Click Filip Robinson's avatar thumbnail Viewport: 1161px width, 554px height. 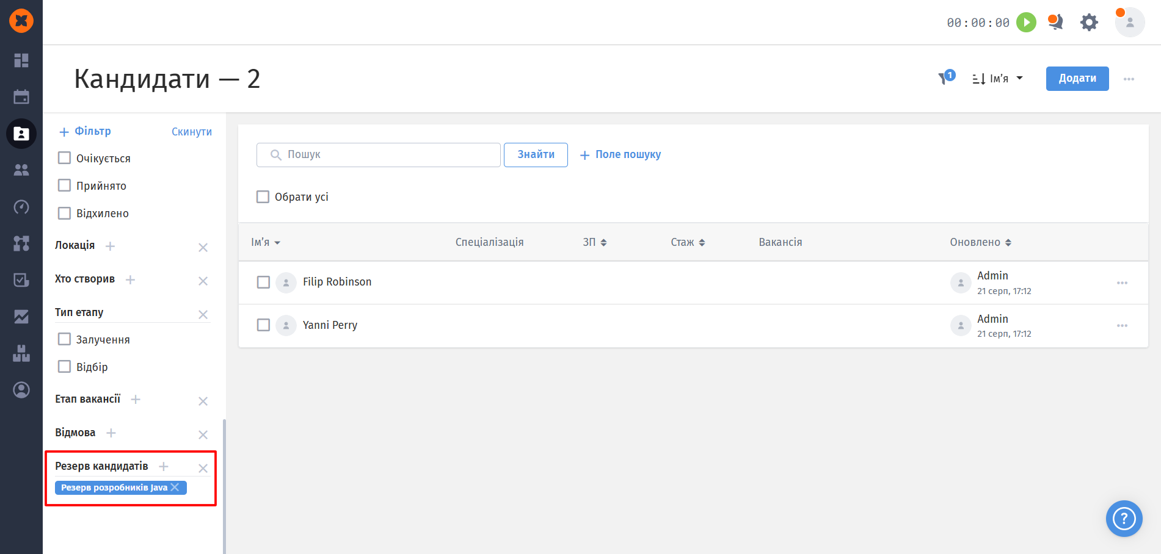click(286, 282)
